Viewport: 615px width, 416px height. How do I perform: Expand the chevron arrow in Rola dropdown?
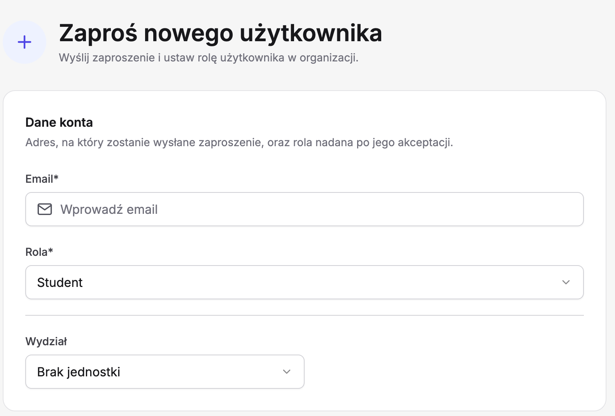click(x=566, y=282)
